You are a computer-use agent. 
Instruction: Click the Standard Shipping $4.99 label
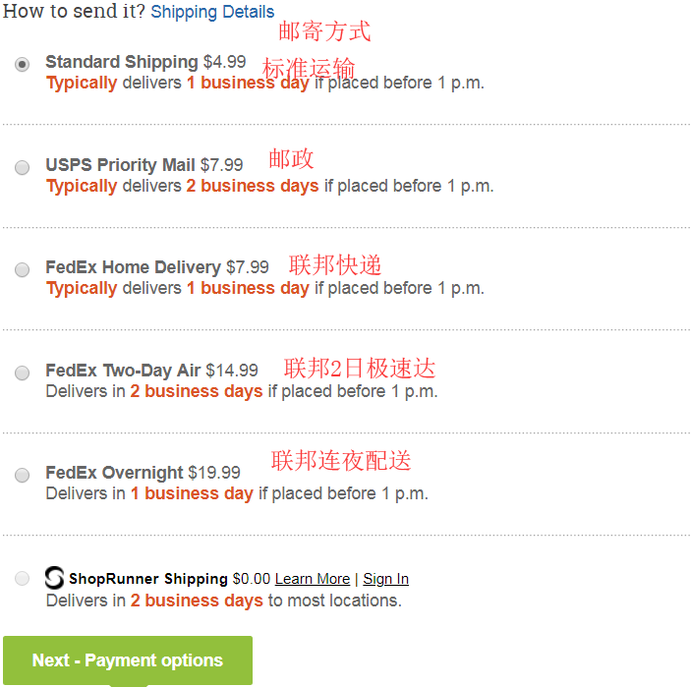click(145, 63)
